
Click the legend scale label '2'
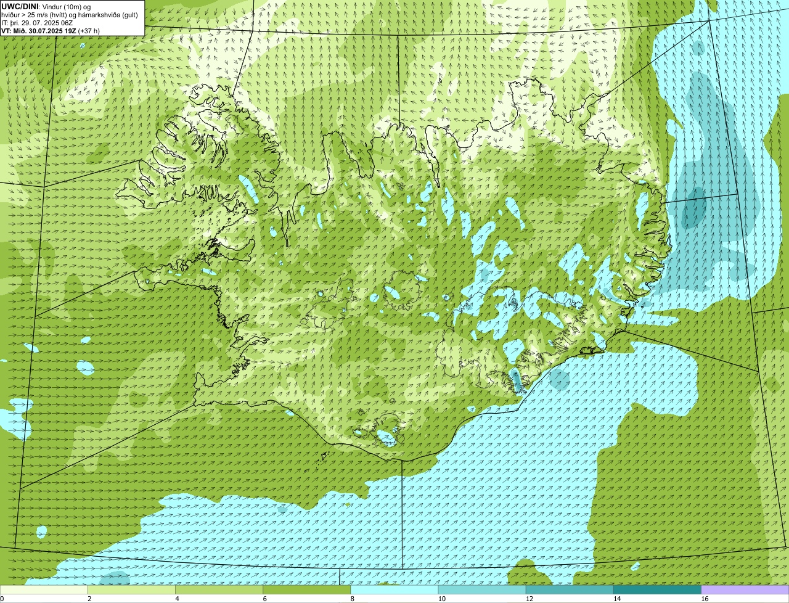pyautogui.click(x=89, y=599)
